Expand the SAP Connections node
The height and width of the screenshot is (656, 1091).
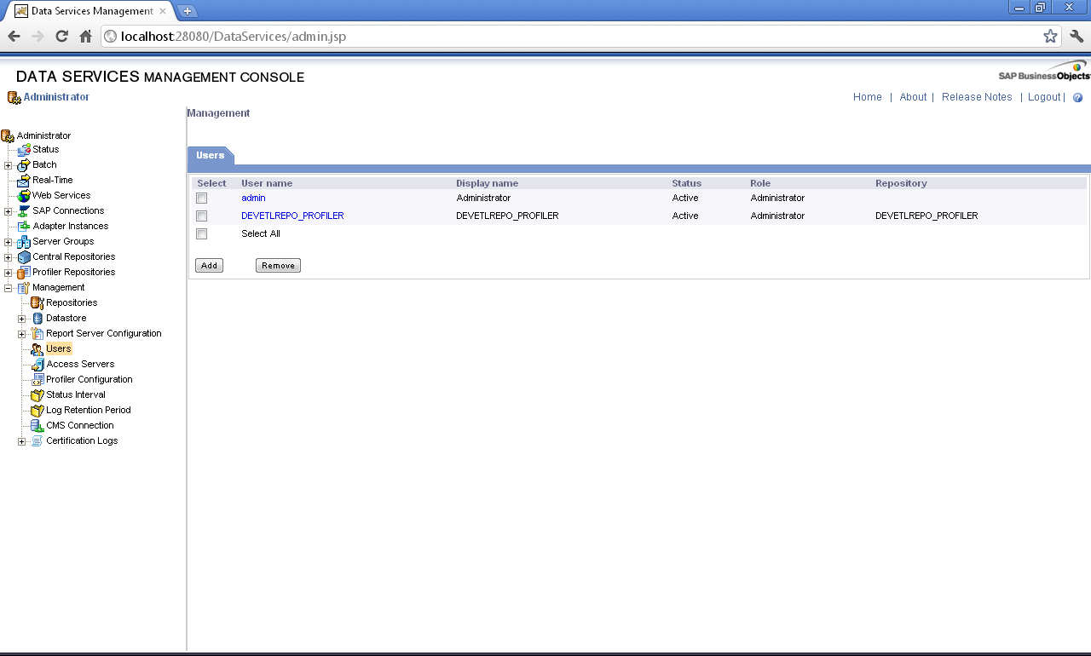click(x=8, y=211)
